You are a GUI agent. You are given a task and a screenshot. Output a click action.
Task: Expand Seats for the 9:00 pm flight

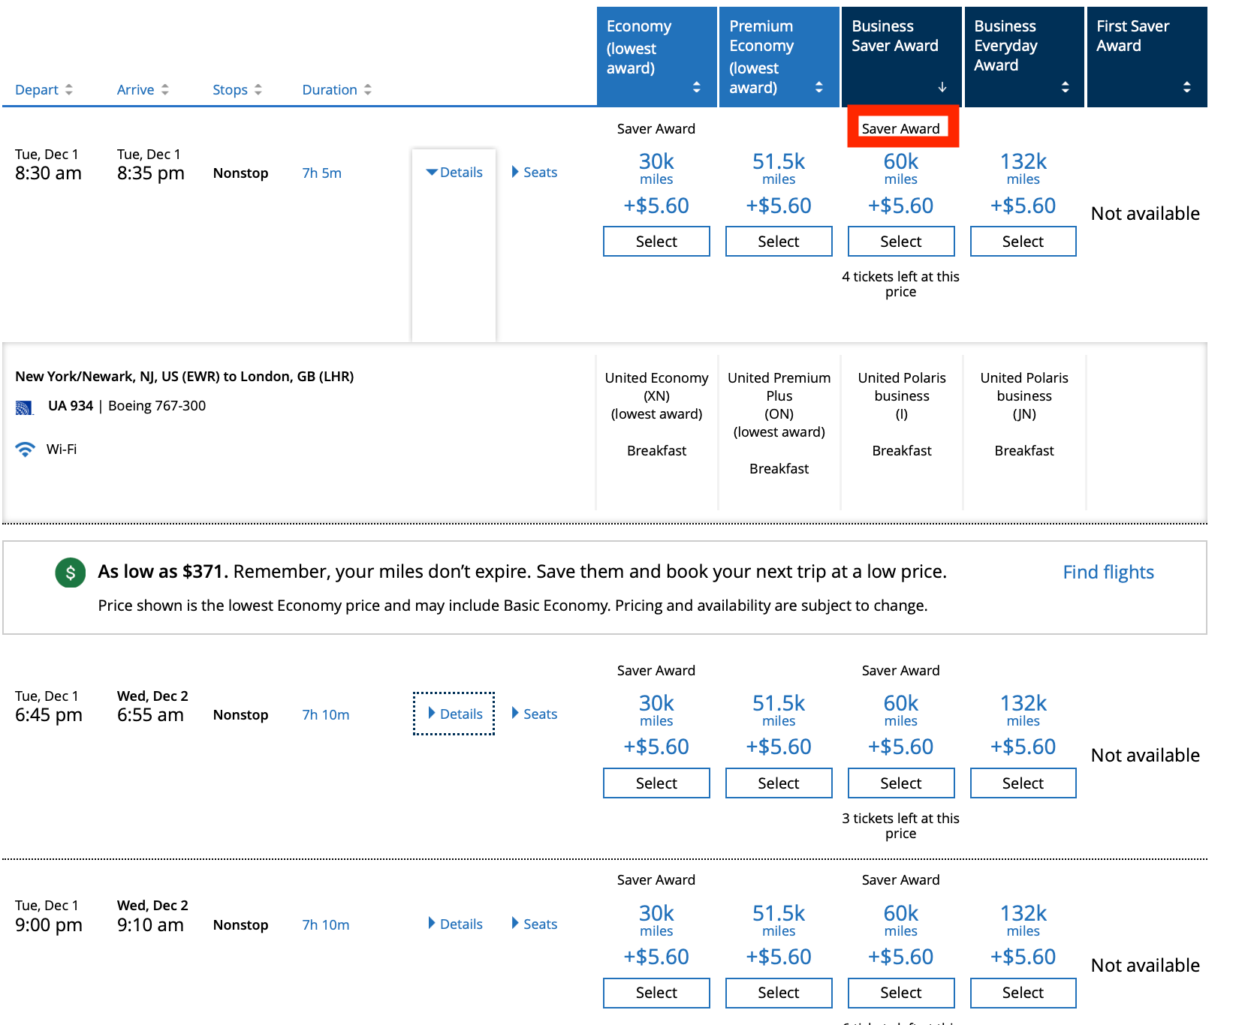point(535,924)
